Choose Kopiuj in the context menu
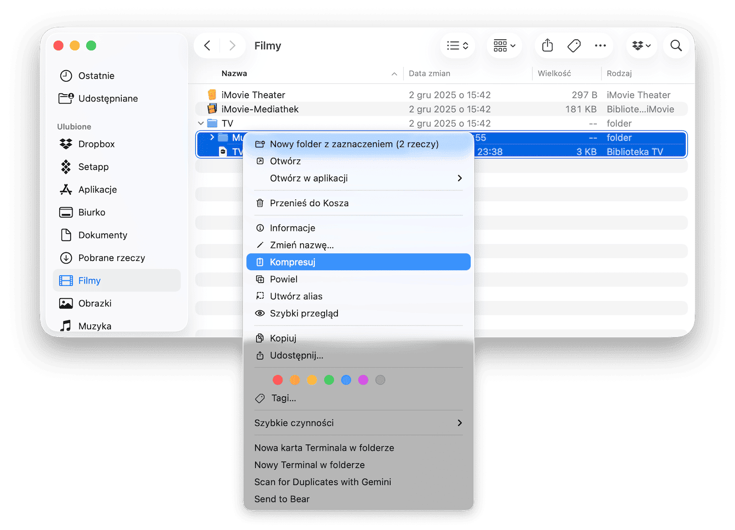This screenshot has width=735, height=530. [359, 338]
